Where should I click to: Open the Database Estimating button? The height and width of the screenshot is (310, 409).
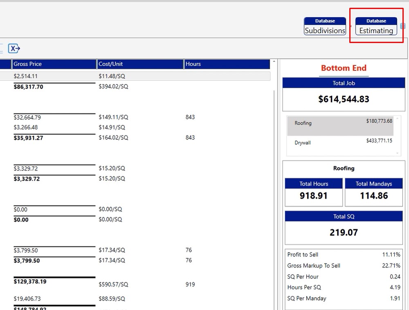click(x=376, y=26)
